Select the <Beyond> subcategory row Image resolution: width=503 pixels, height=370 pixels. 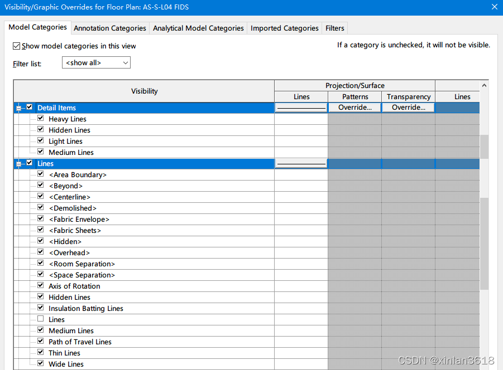click(66, 186)
